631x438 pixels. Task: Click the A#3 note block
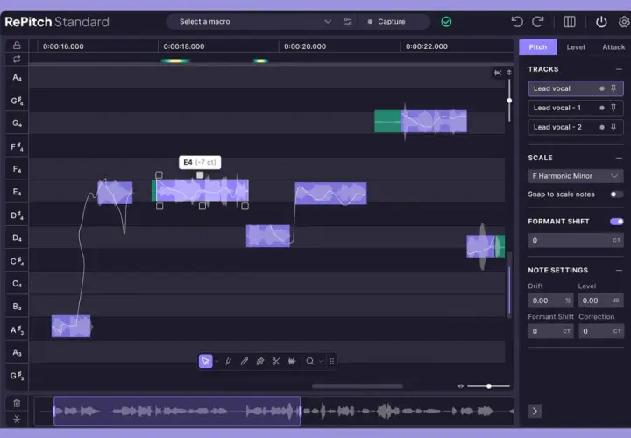(71, 326)
